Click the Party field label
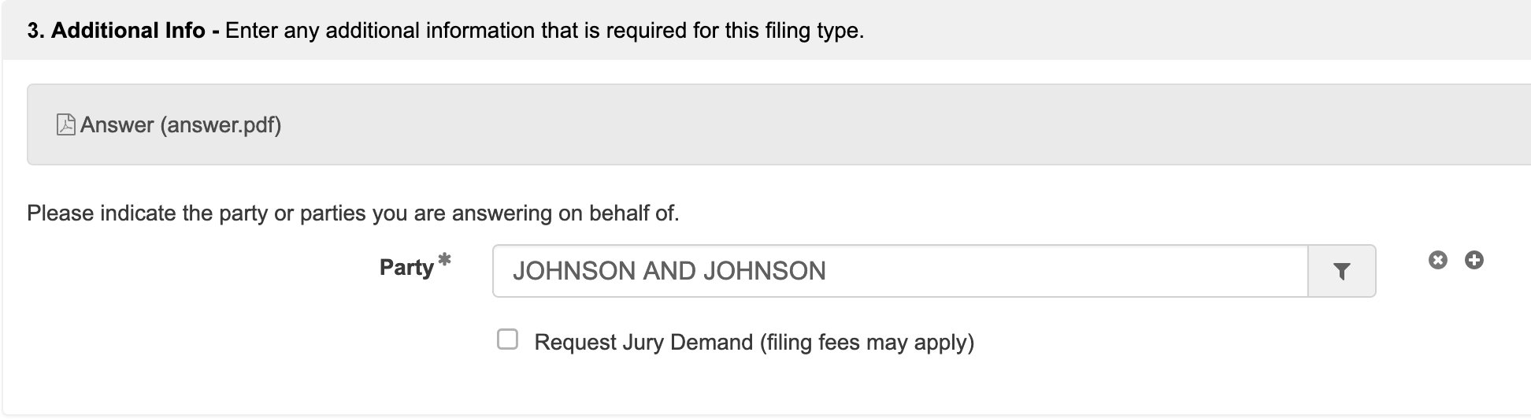Viewport: 1531px width, 419px height. tap(406, 268)
